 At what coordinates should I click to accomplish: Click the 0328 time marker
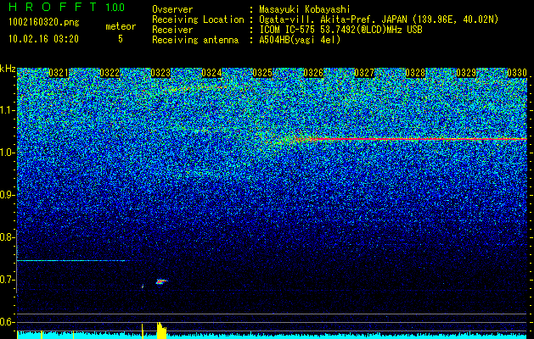tap(415, 73)
